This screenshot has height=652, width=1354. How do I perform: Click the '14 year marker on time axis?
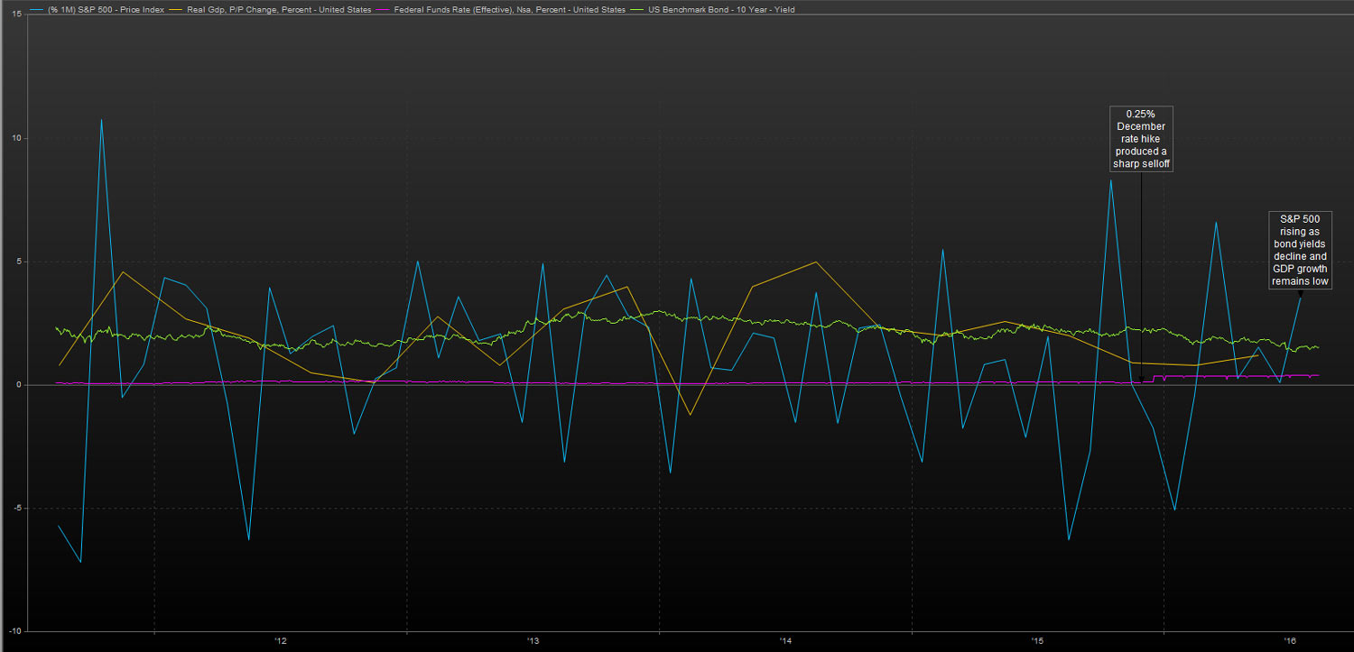pos(784,641)
